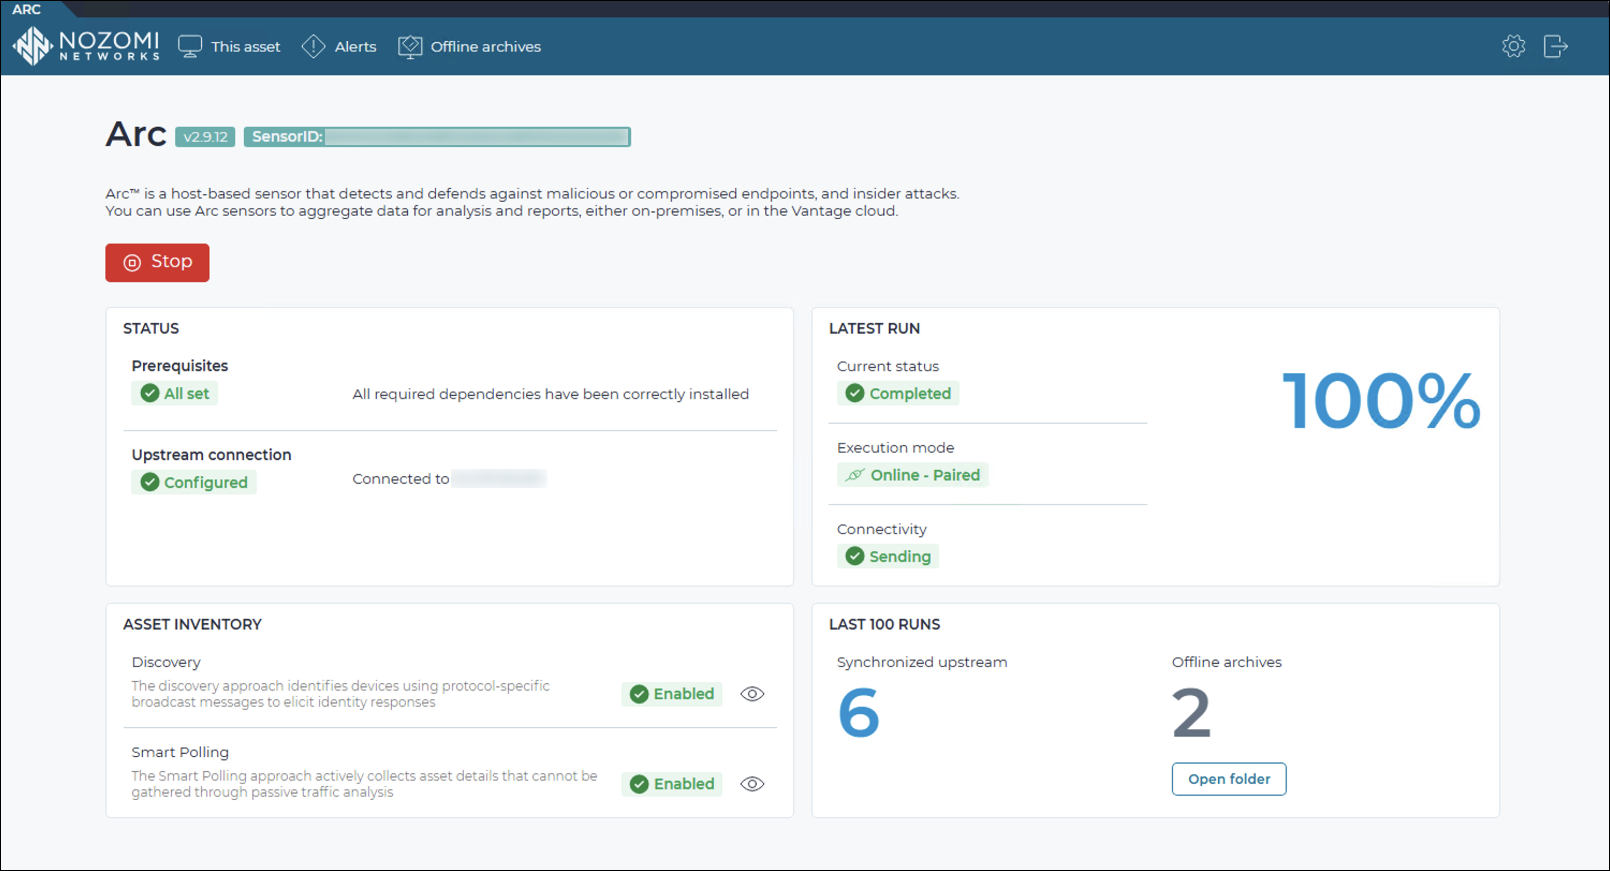1610x871 pixels.
Task: Click the Nozomi Networks logo
Action: pyautogui.click(x=86, y=46)
